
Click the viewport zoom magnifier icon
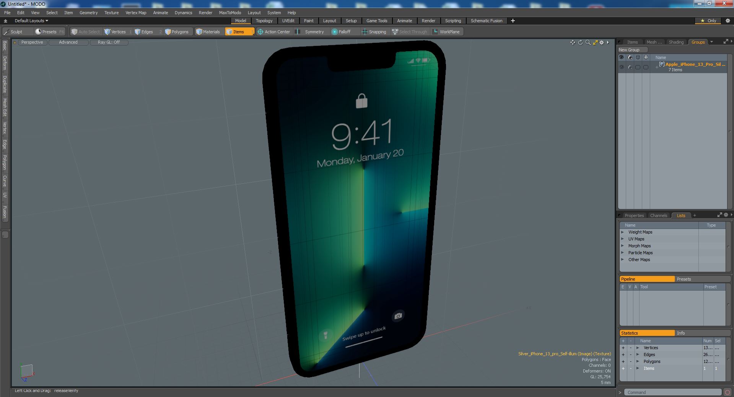[588, 42]
